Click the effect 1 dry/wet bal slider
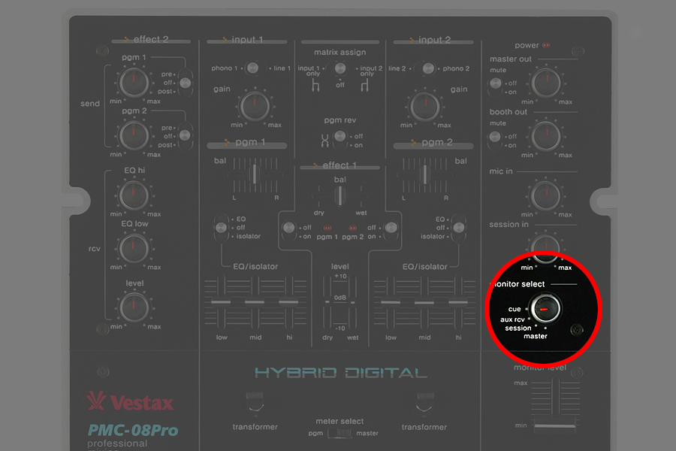 click(340, 195)
